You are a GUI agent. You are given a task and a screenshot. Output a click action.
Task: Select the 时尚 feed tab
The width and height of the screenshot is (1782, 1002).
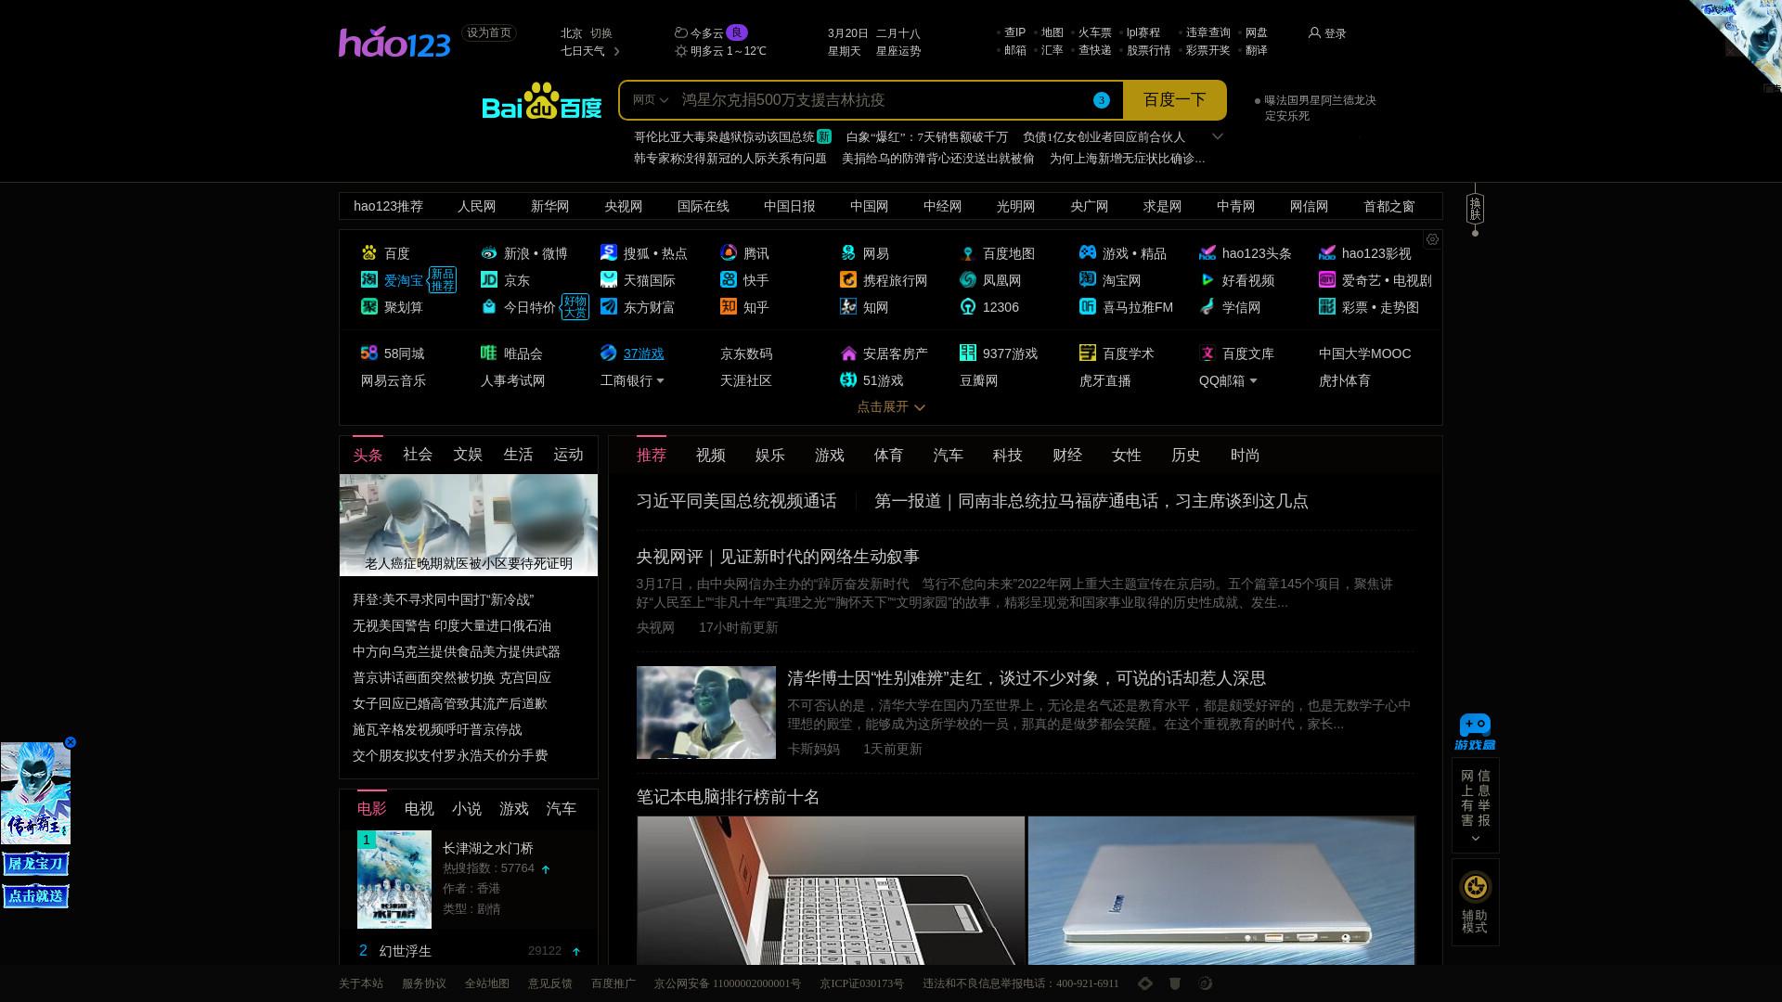1246,456
